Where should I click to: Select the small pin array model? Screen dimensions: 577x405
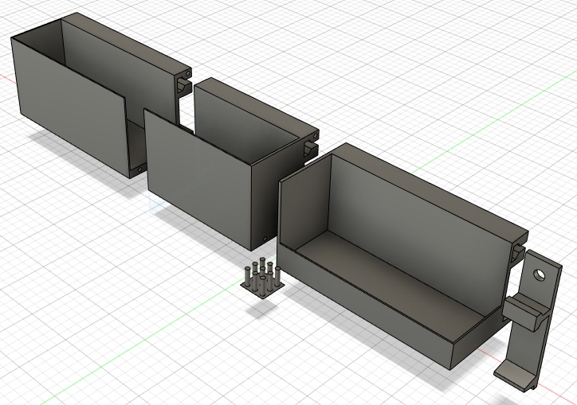(262, 278)
